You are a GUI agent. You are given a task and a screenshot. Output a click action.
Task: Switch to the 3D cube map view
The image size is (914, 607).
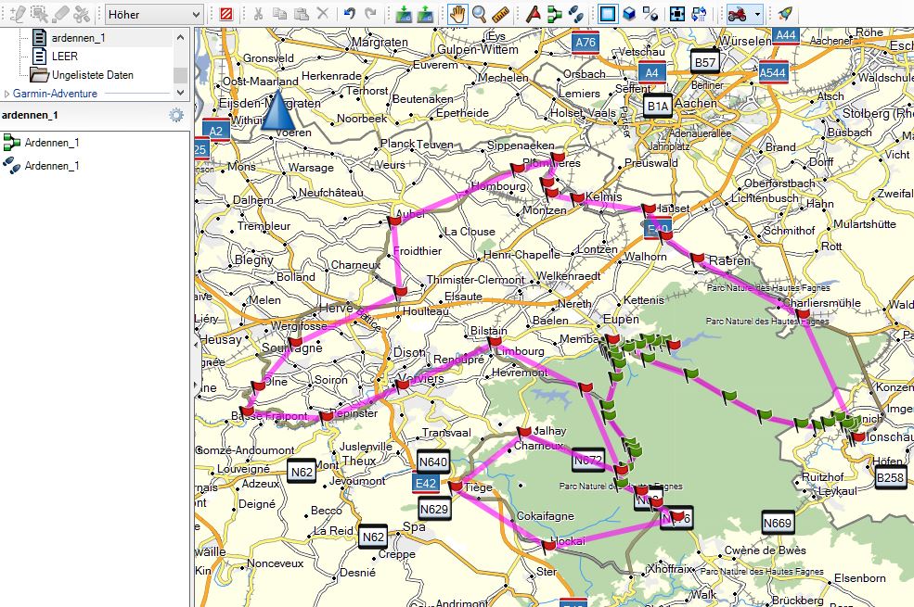(x=629, y=14)
